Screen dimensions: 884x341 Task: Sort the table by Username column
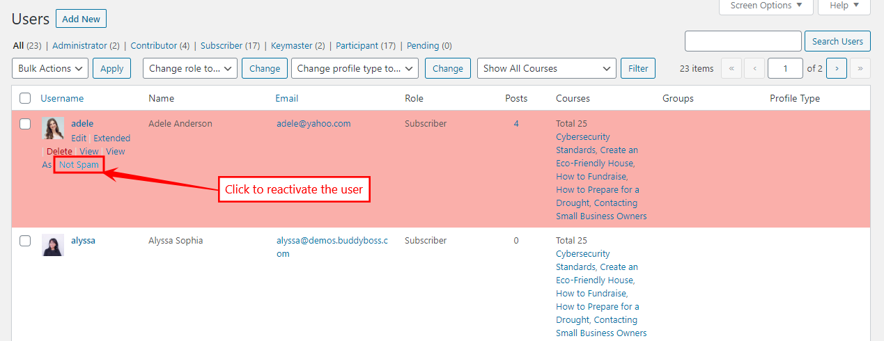click(62, 99)
